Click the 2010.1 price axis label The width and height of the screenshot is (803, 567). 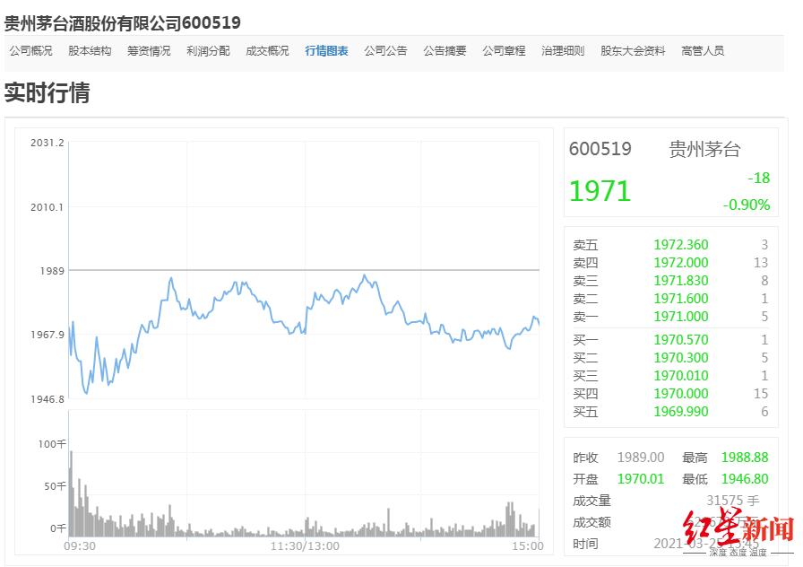(x=47, y=207)
